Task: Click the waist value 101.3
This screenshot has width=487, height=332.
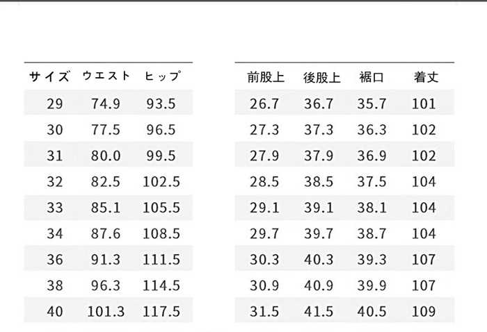Action: click(106, 311)
